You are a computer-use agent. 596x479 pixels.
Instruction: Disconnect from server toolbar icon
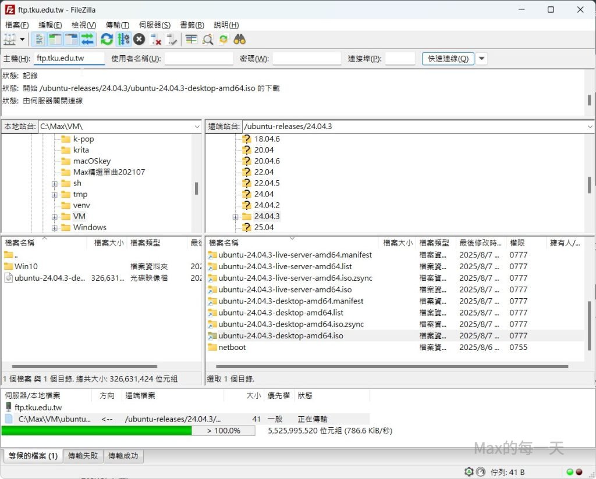(155, 39)
